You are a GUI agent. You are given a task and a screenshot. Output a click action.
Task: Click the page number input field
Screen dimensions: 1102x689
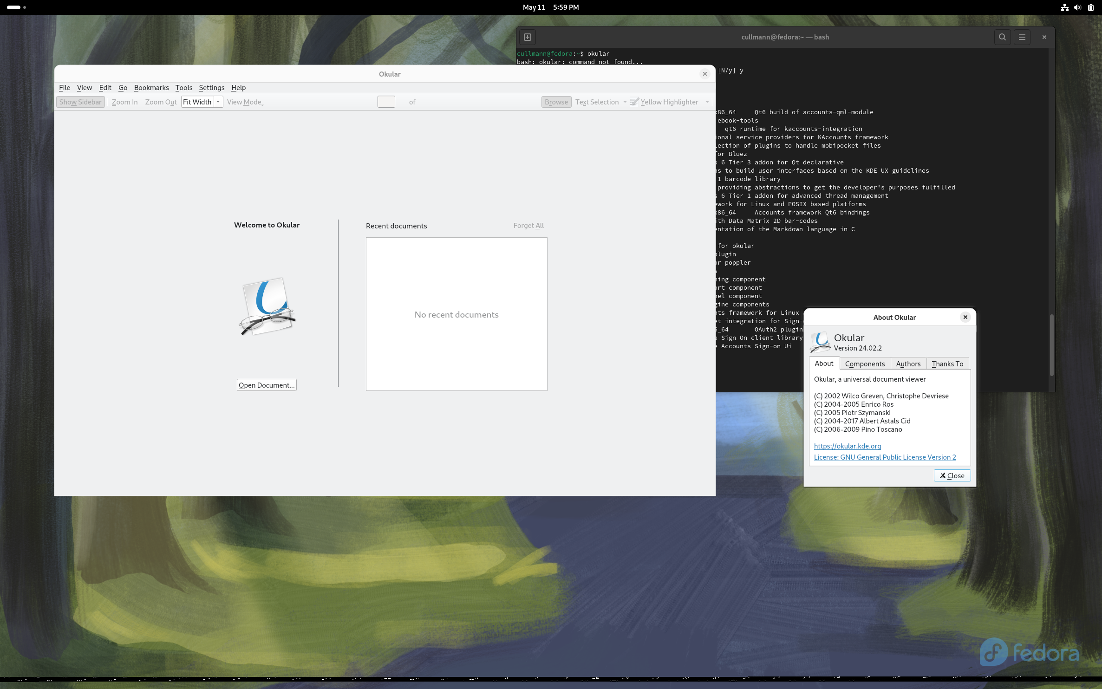(x=386, y=102)
